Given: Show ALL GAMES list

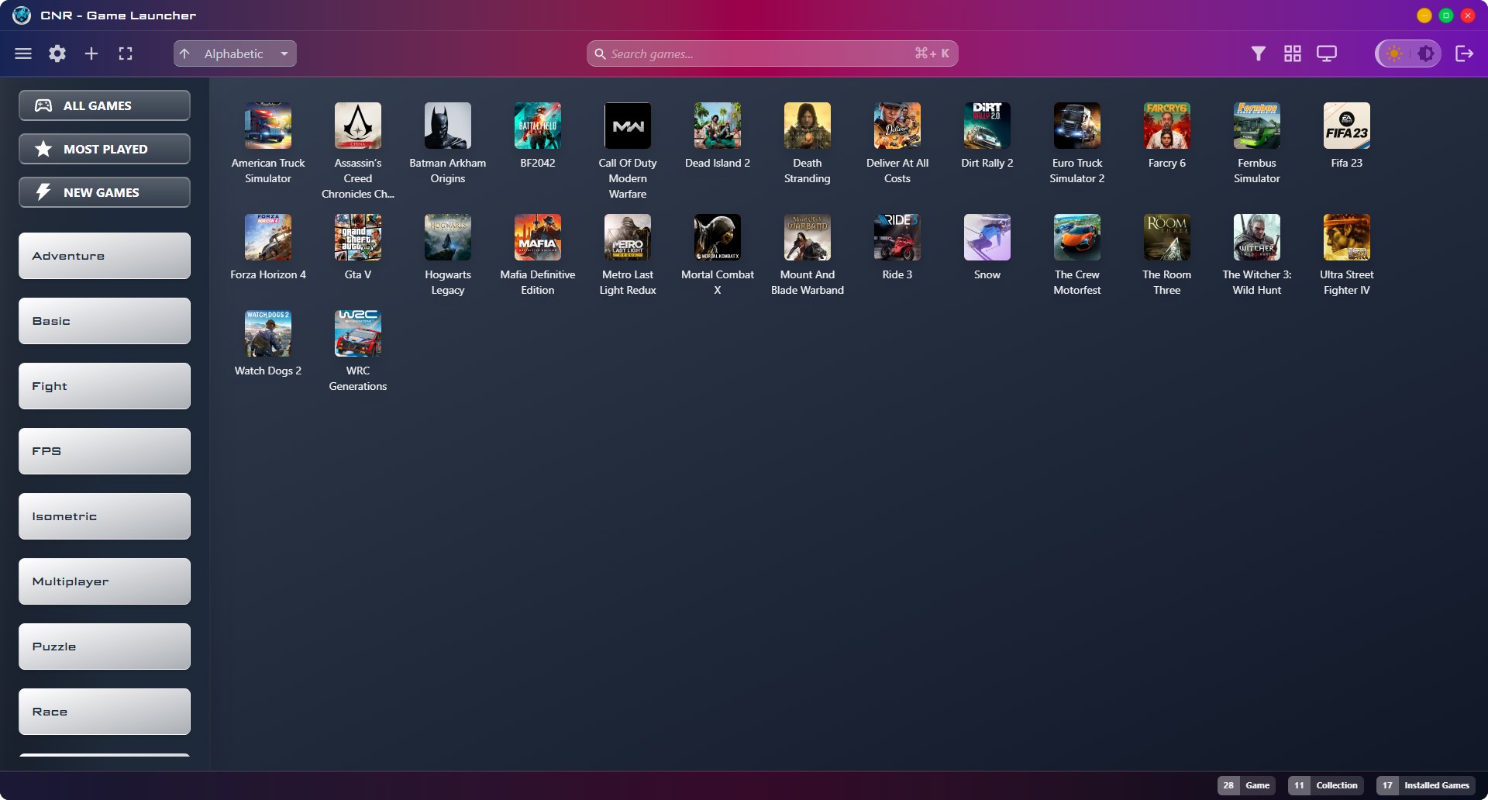Looking at the screenshot, I should [105, 105].
